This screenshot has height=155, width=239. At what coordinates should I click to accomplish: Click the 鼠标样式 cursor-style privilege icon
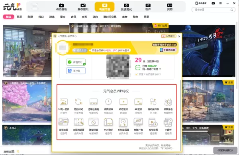click(x=78, y=102)
